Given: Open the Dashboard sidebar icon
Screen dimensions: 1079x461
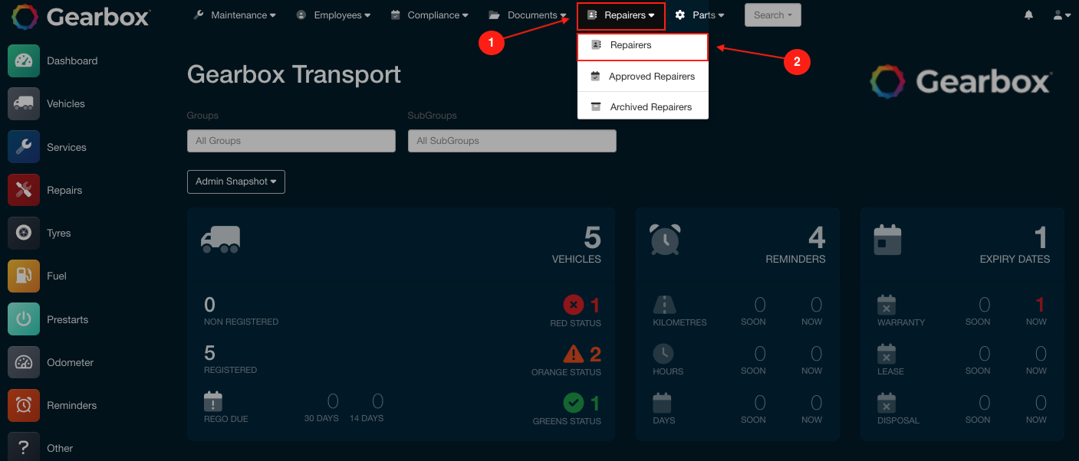Looking at the screenshot, I should click(24, 60).
